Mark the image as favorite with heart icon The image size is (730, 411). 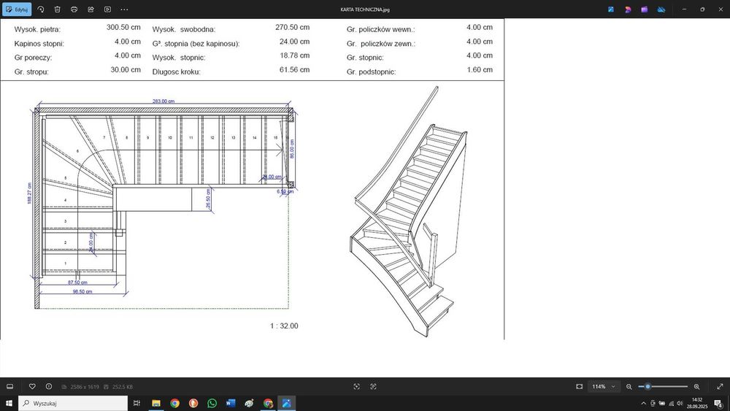(x=32, y=386)
